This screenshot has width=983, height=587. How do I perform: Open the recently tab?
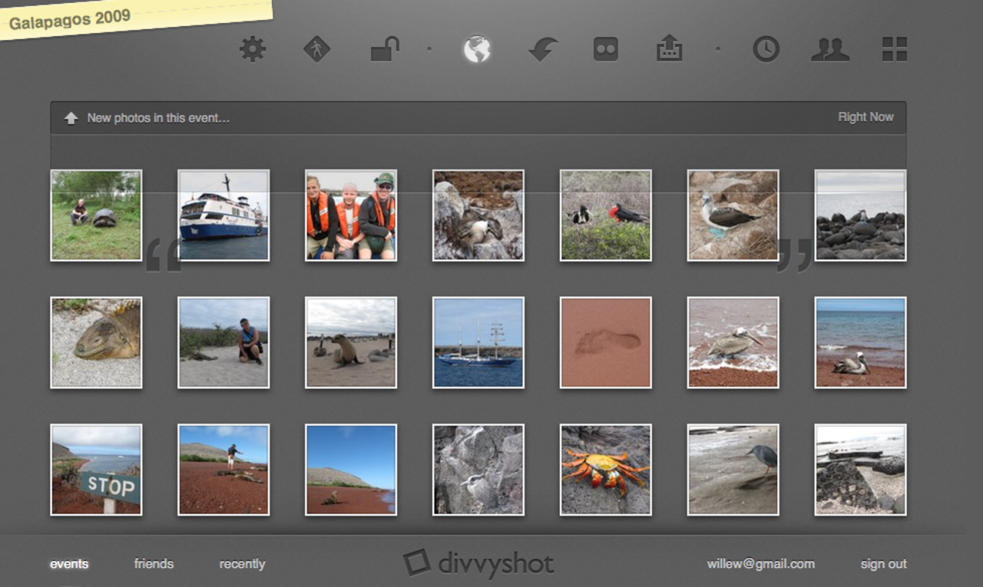pyautogui.click(x=242, y=564)
